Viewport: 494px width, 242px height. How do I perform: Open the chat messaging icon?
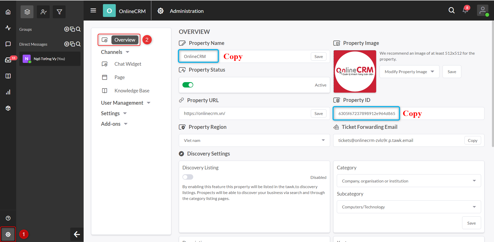(x=8, y=44)
